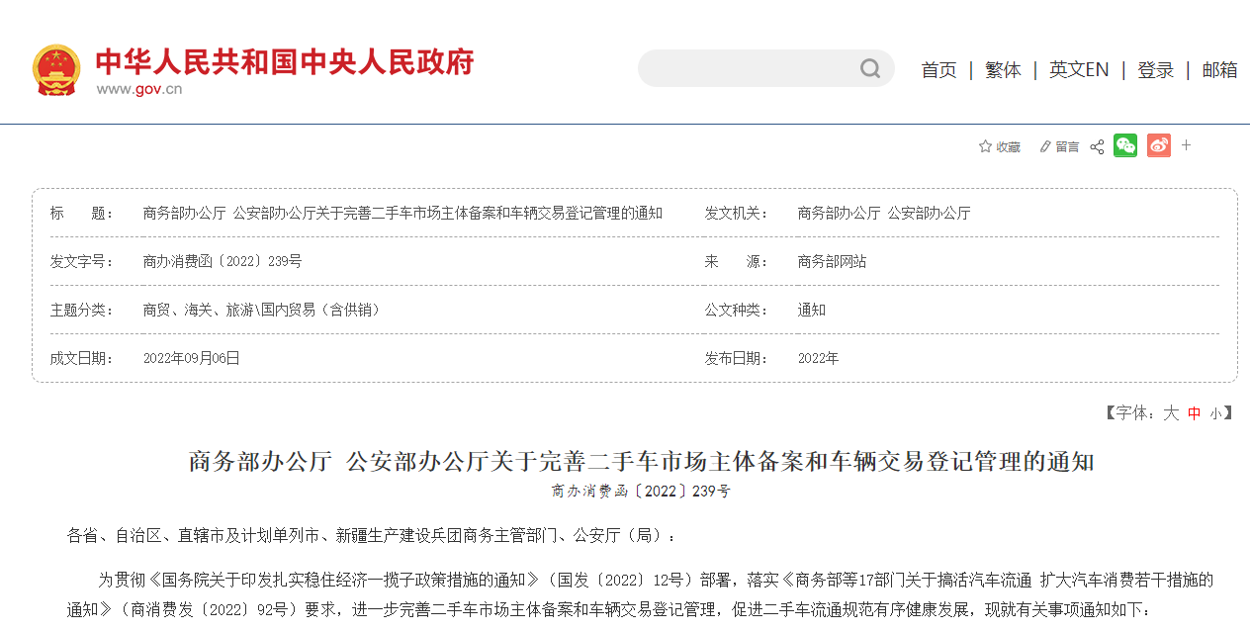
Task: Set font size to 大 (large)
Action: (x=1171, y=413)
